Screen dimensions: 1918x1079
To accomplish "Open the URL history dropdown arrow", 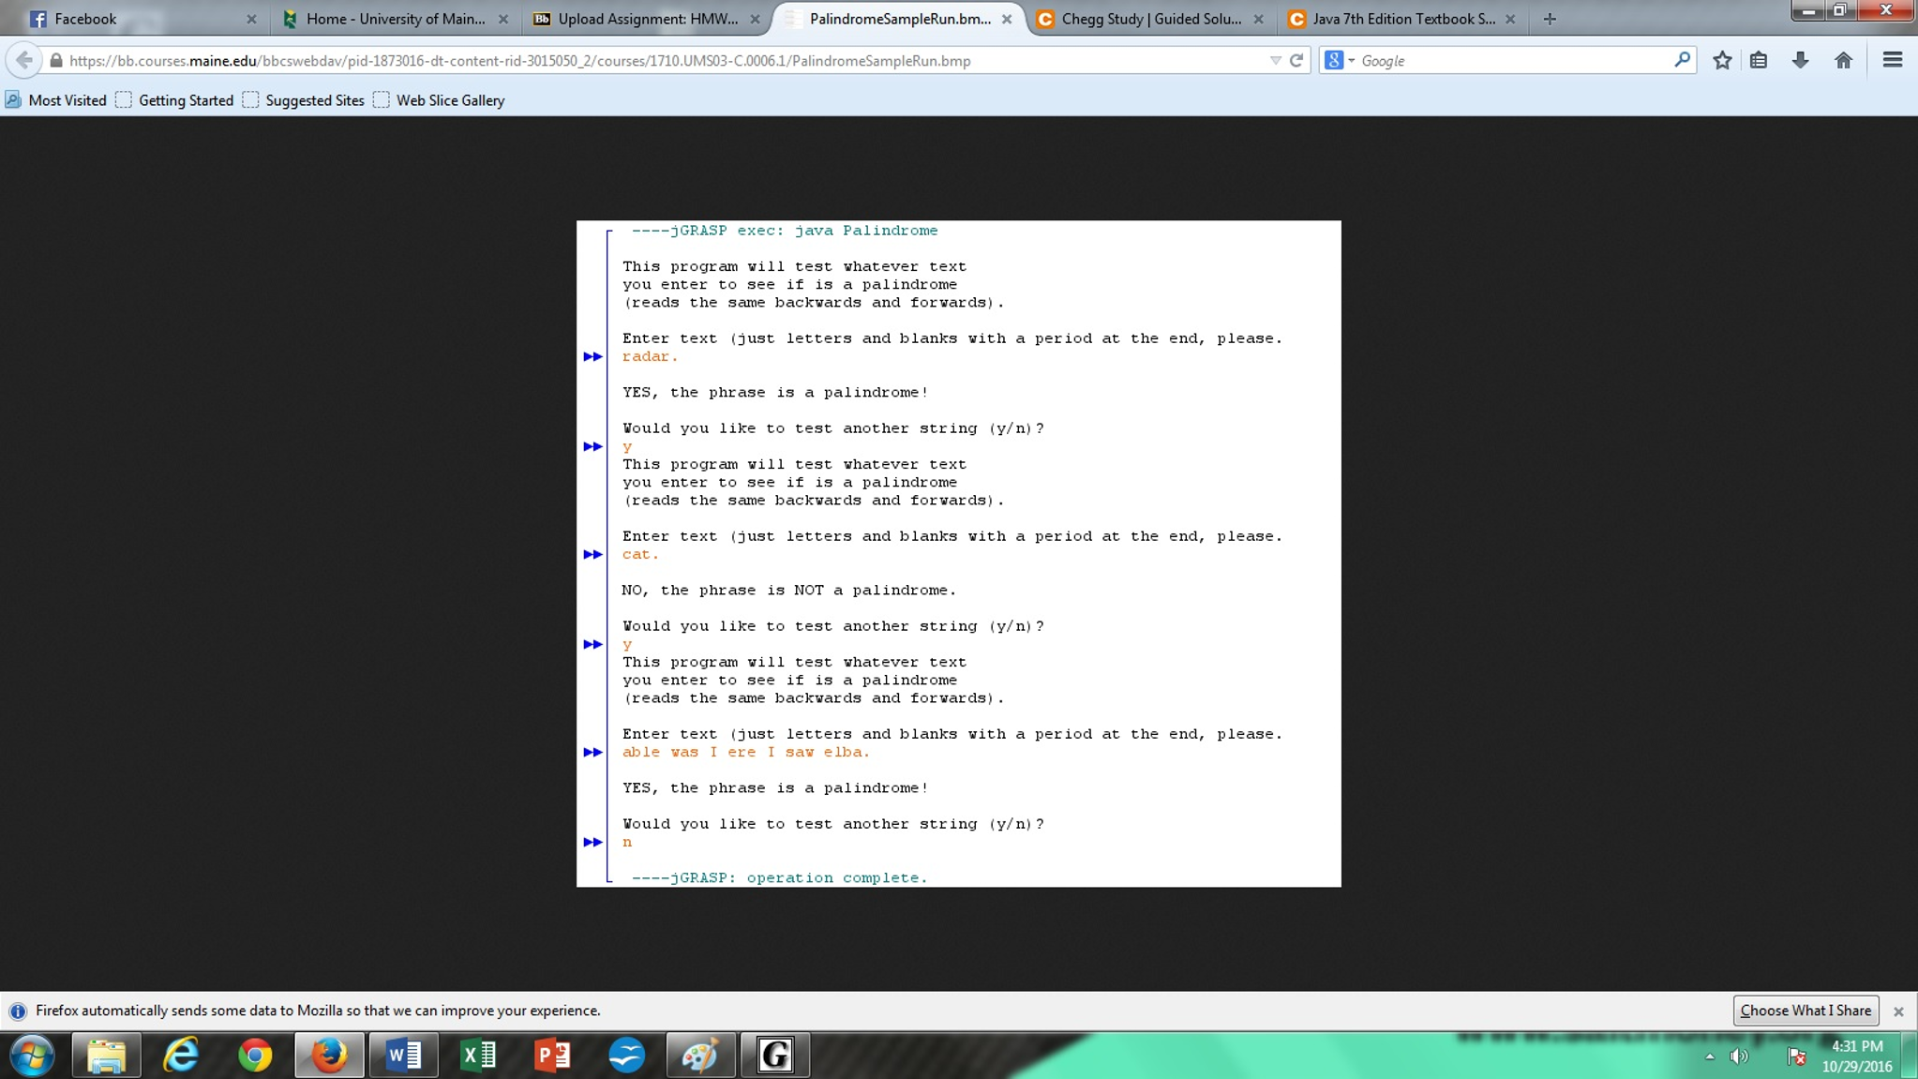I will 1276,61.
